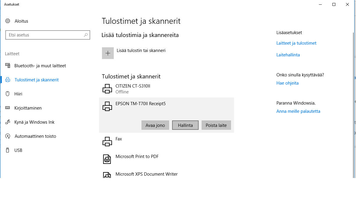
Task: Select Microsoft XPS Document Writer name
Action: [146, 174]
